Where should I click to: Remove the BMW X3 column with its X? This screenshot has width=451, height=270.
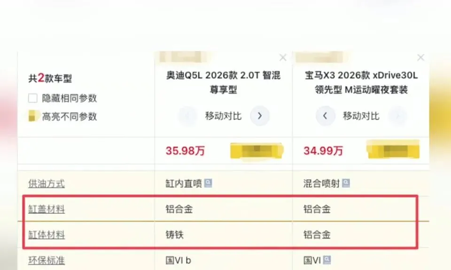(x=420, y=58)
